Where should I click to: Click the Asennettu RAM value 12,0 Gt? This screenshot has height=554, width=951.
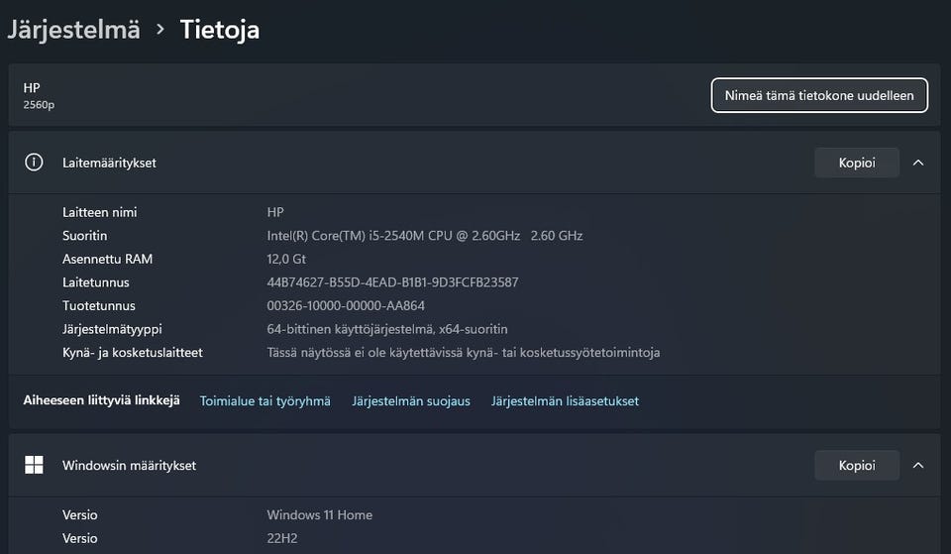coord(286,260)
